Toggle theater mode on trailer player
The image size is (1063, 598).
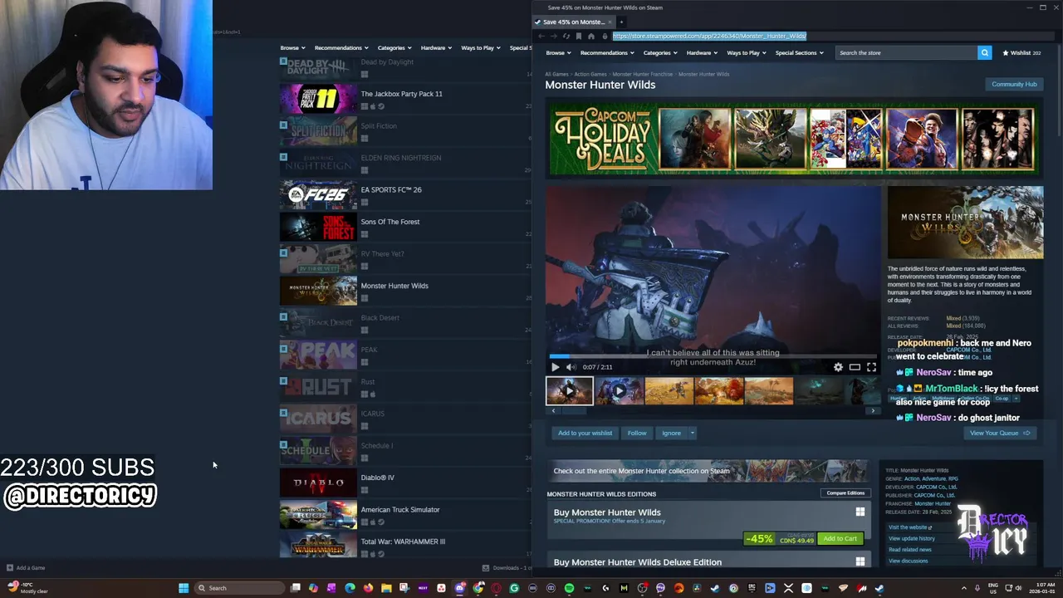[x=855, y=367]
